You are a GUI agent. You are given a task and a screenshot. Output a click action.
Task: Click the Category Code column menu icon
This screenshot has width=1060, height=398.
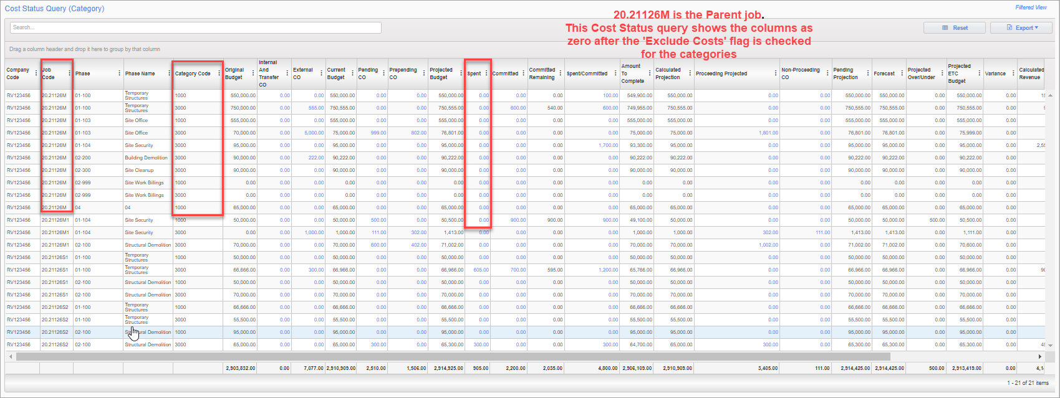coord(219,73)
